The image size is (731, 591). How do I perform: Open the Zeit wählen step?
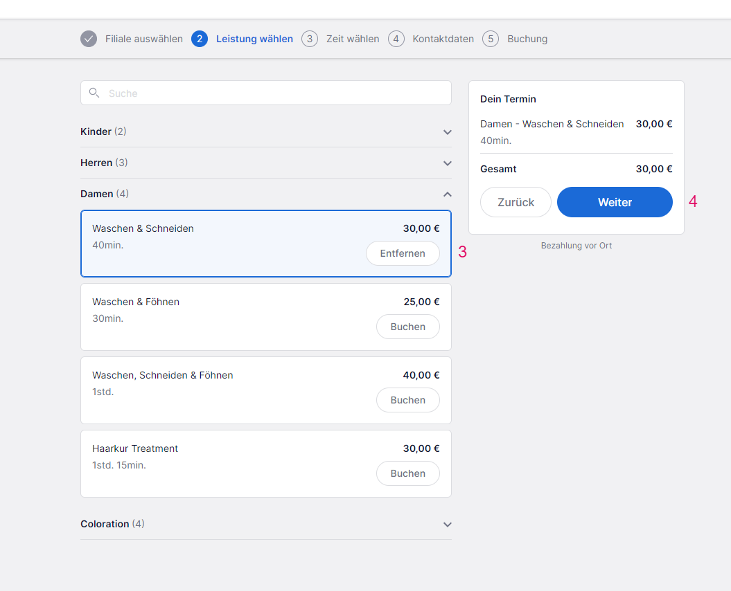click(353, 39)
